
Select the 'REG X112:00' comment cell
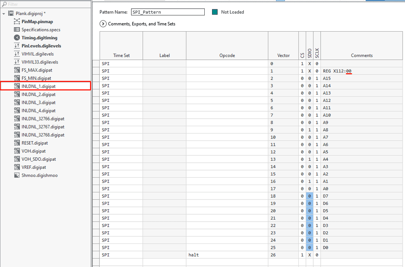click(362, 71)
